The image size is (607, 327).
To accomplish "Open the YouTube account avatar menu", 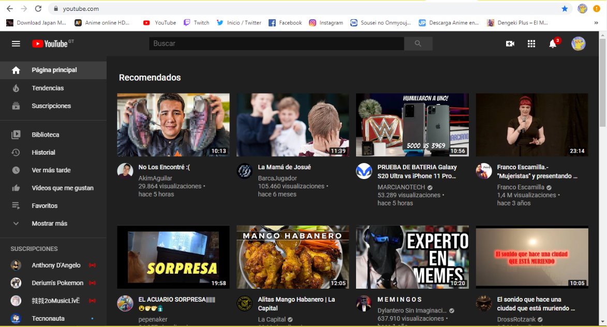I will tap(579, 44).
